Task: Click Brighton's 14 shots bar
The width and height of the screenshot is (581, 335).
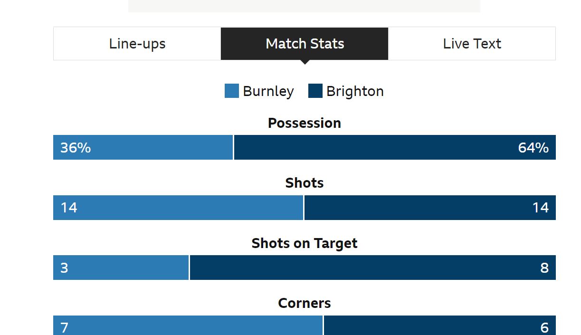Action: (x=430, y=208)
